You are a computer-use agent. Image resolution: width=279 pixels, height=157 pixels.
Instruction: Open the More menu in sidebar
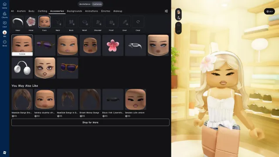click(x=5, y=43)
